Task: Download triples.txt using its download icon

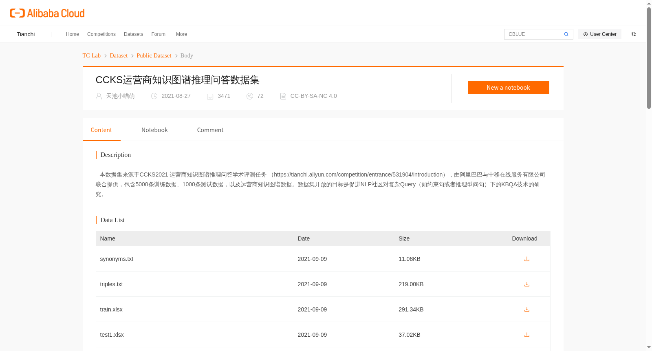Action: 527,284
